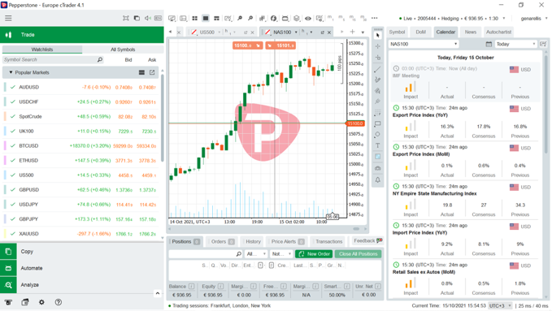Screen dimensions: 552x311
Task: Open the Today date range dropdown
Action: [x=515, y=44]
